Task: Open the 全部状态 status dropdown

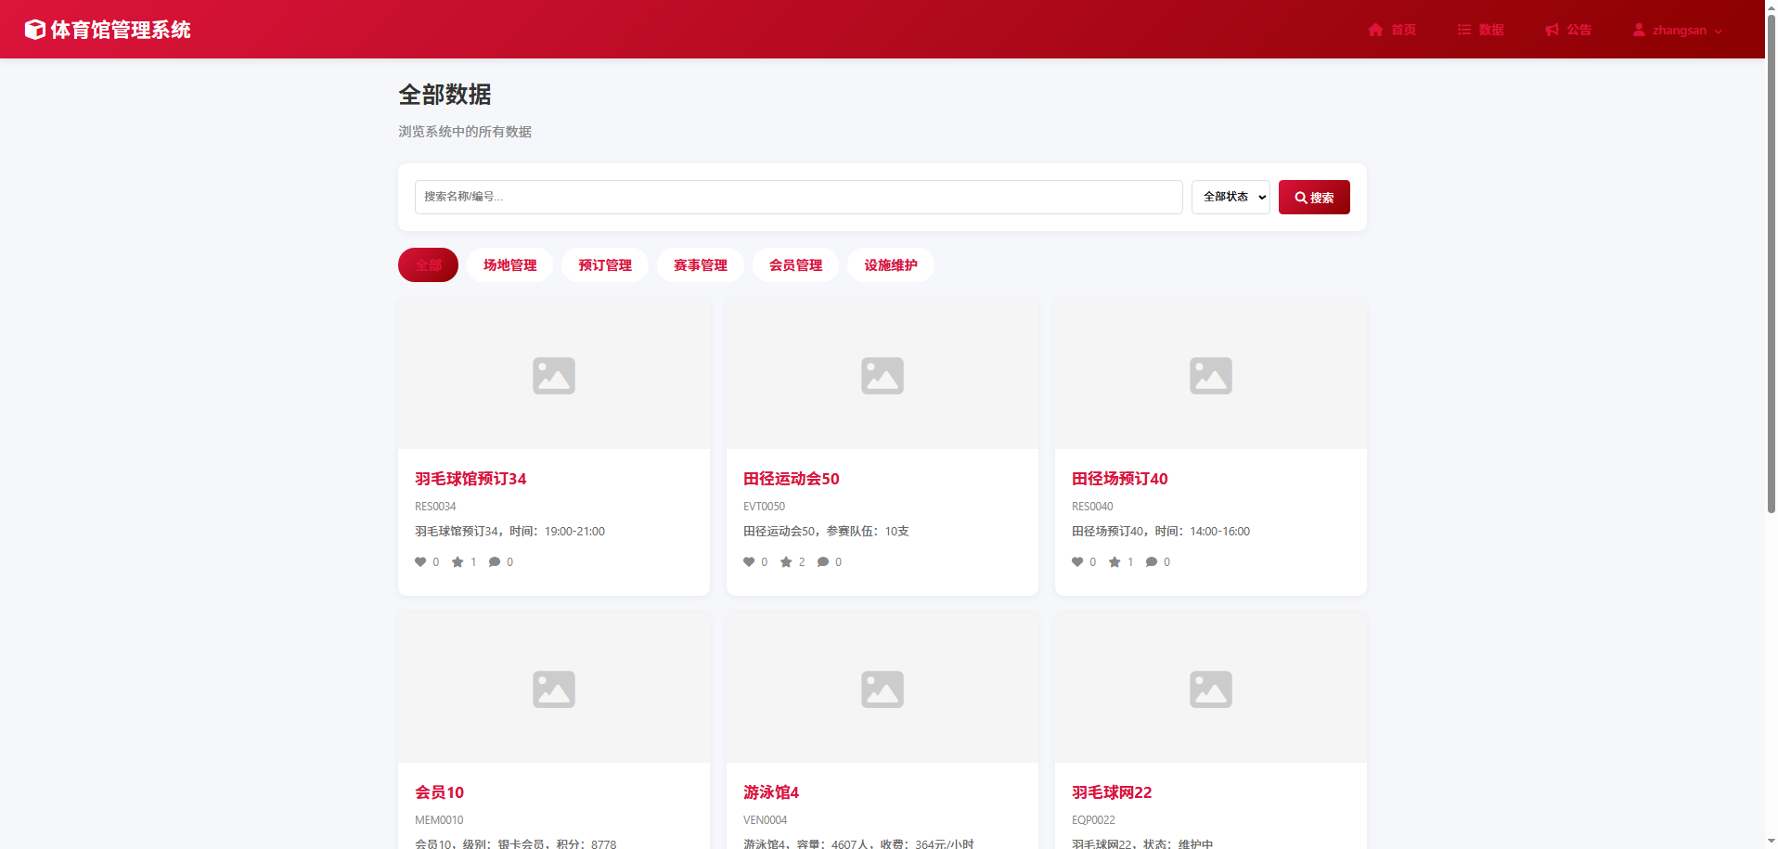Action: click(1230, 197)
